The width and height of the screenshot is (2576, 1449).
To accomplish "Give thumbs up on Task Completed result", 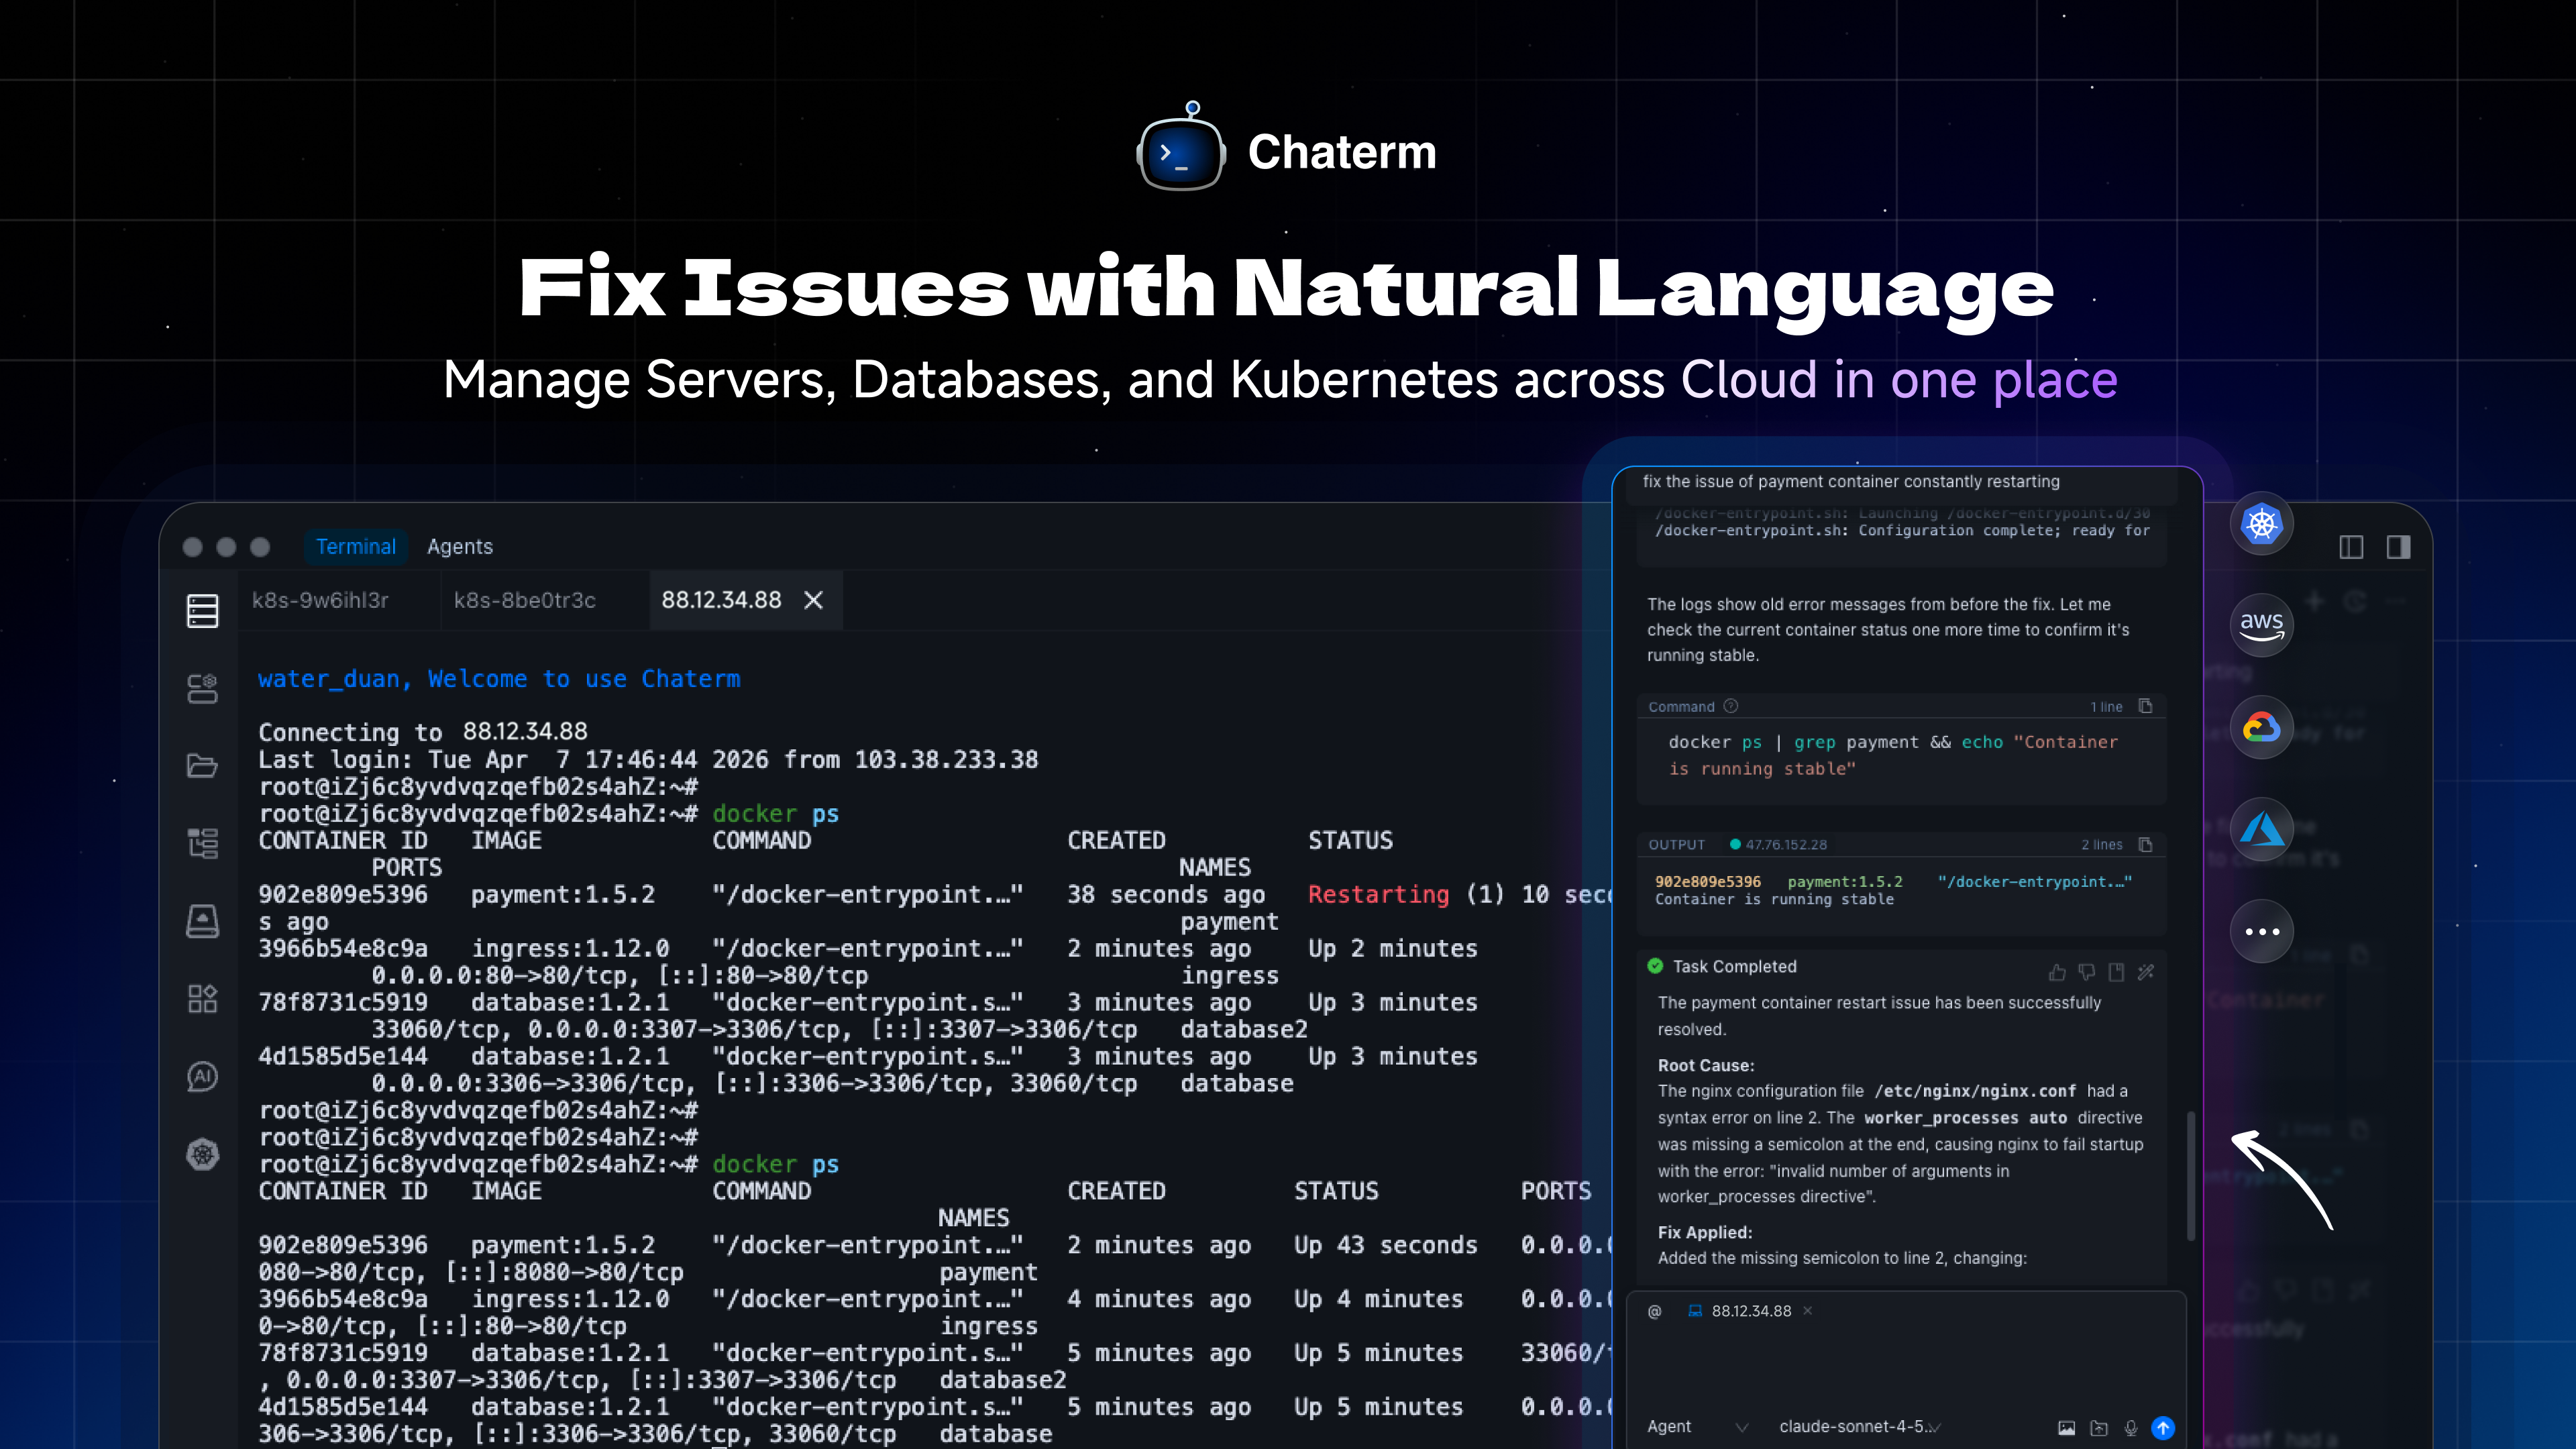I will [x=2056, y=973].
